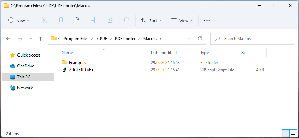Click the 2 items status text
The image size is (299, 138).
(12, 134)
